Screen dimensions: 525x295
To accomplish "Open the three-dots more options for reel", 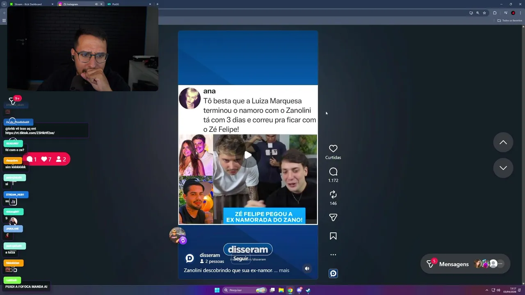I will click(333, 254).
